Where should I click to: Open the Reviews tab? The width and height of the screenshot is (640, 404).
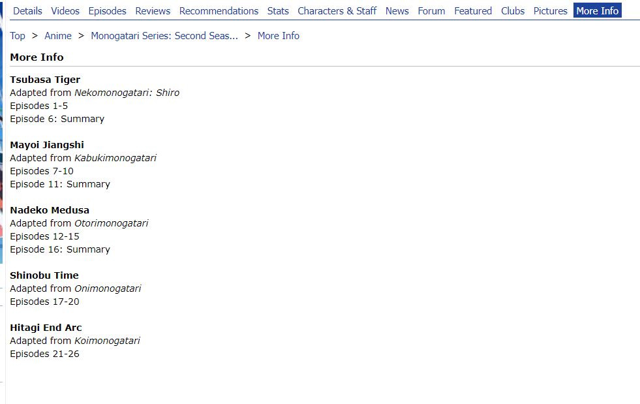(153, 11)
